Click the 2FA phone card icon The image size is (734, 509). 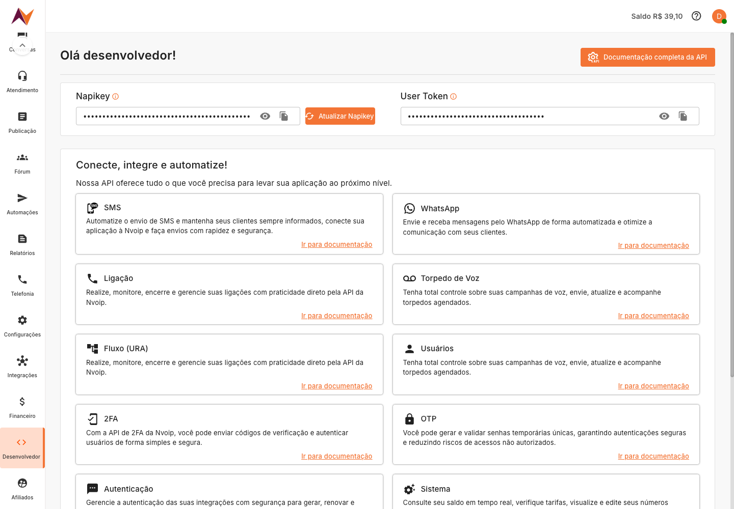(92, 419)
